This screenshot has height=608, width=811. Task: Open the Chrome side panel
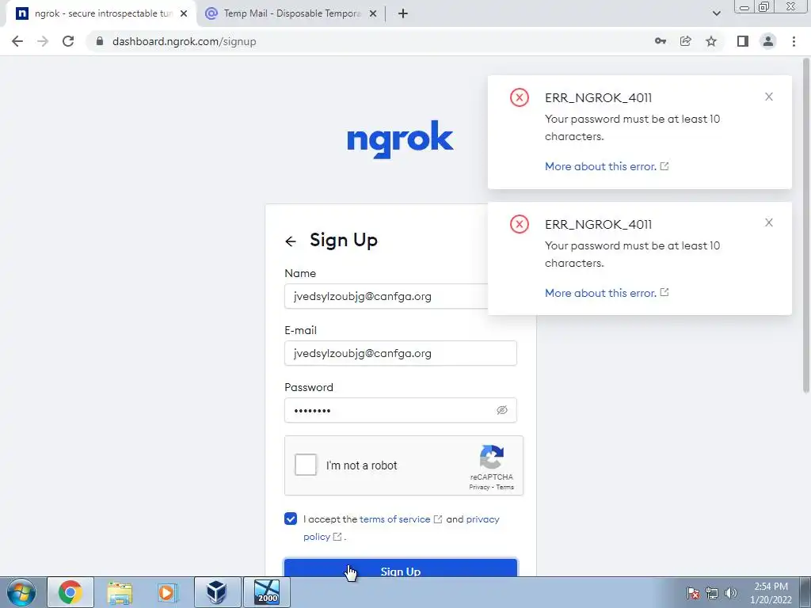pos(743,41)
